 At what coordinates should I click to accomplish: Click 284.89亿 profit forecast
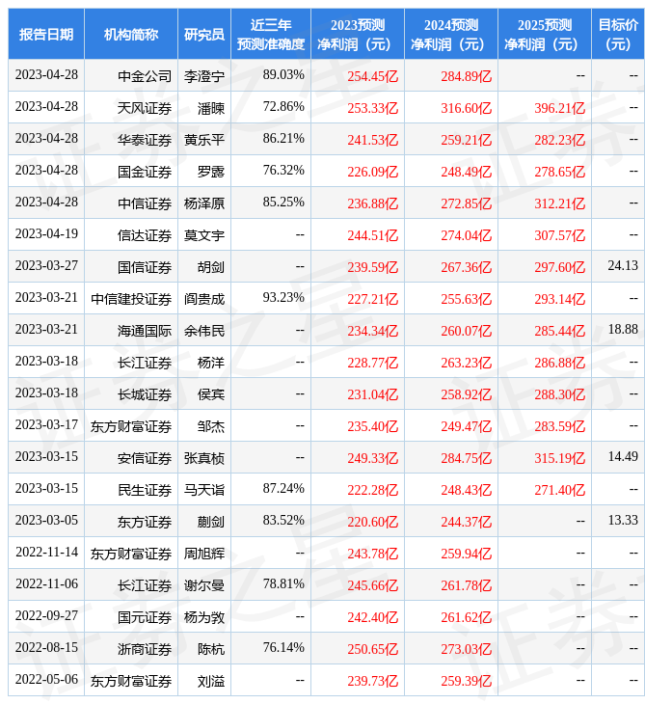(466, 76)
